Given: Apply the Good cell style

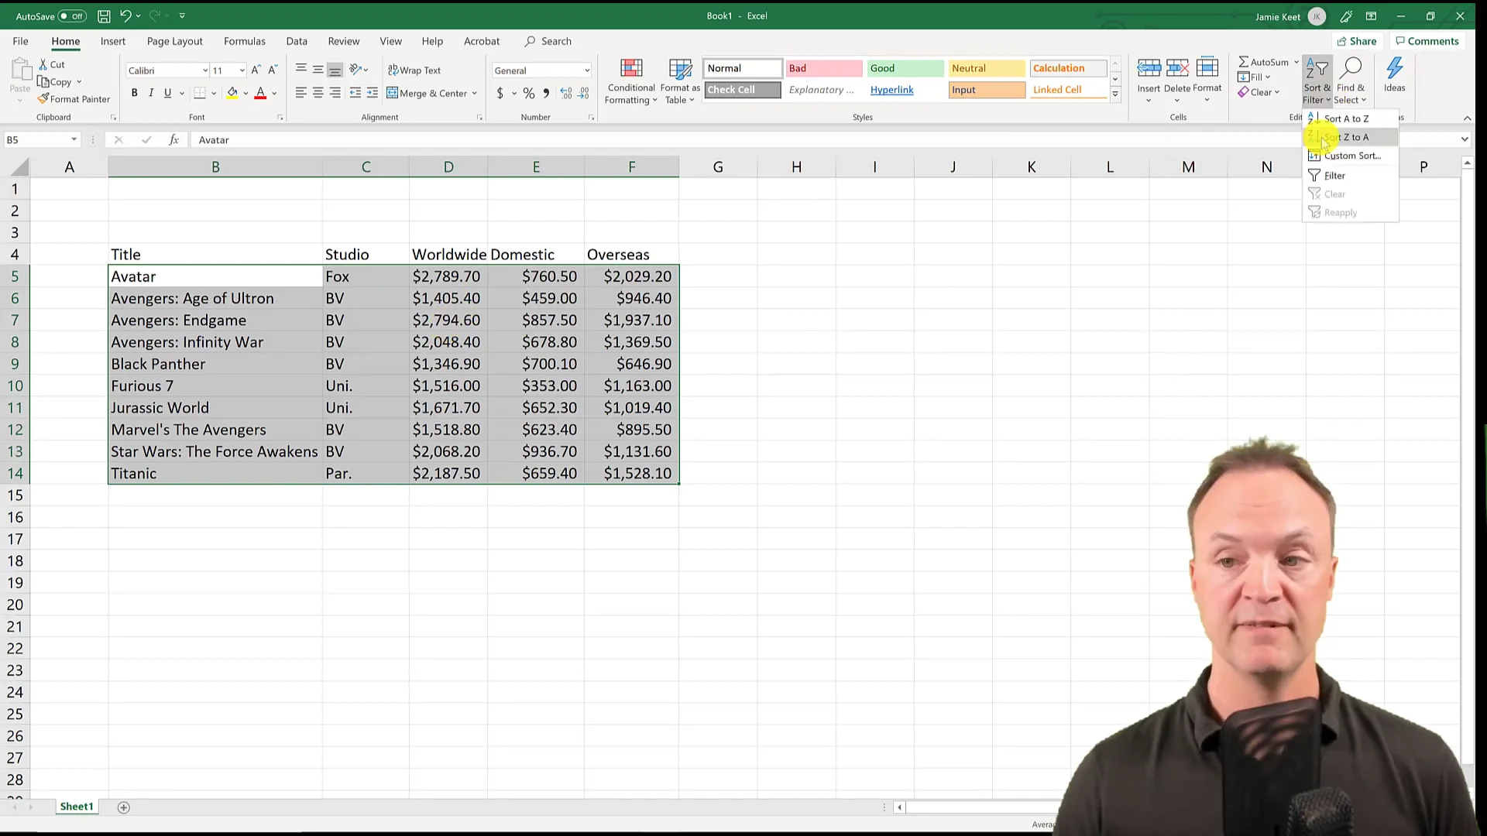Looking at the screenshot, I should [905, 68].
